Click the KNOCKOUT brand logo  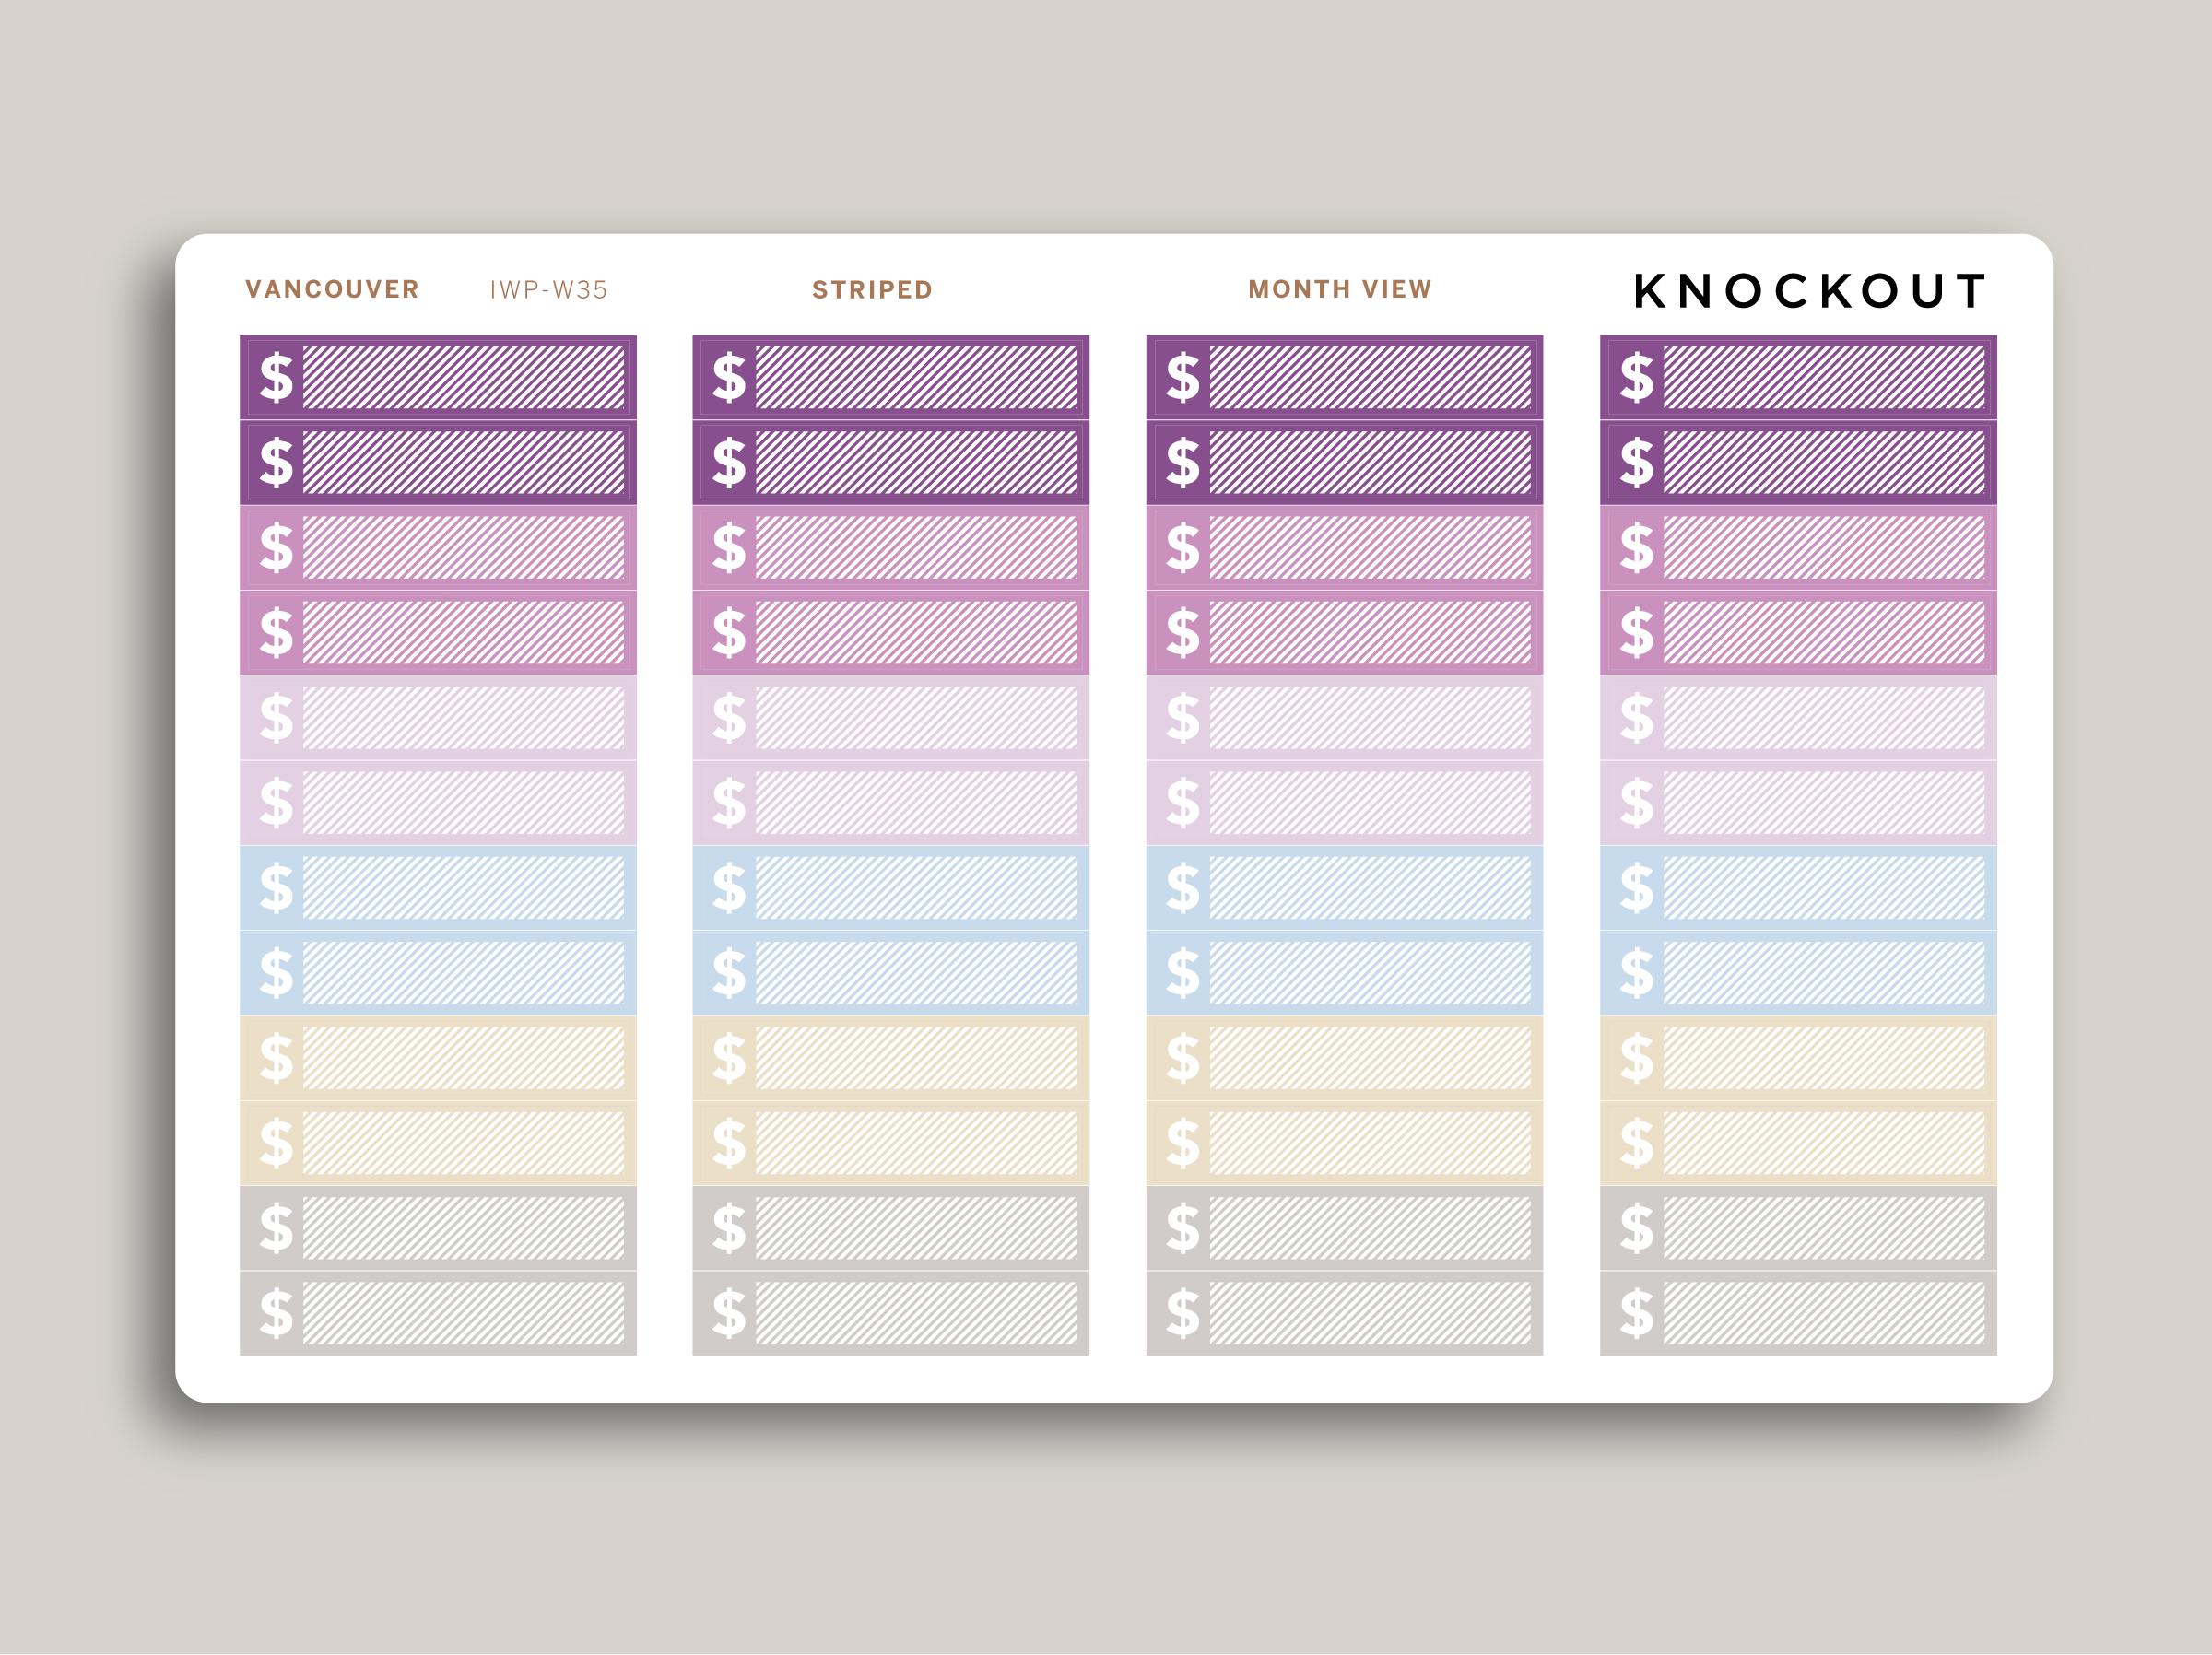click(x=1810, y=291)
